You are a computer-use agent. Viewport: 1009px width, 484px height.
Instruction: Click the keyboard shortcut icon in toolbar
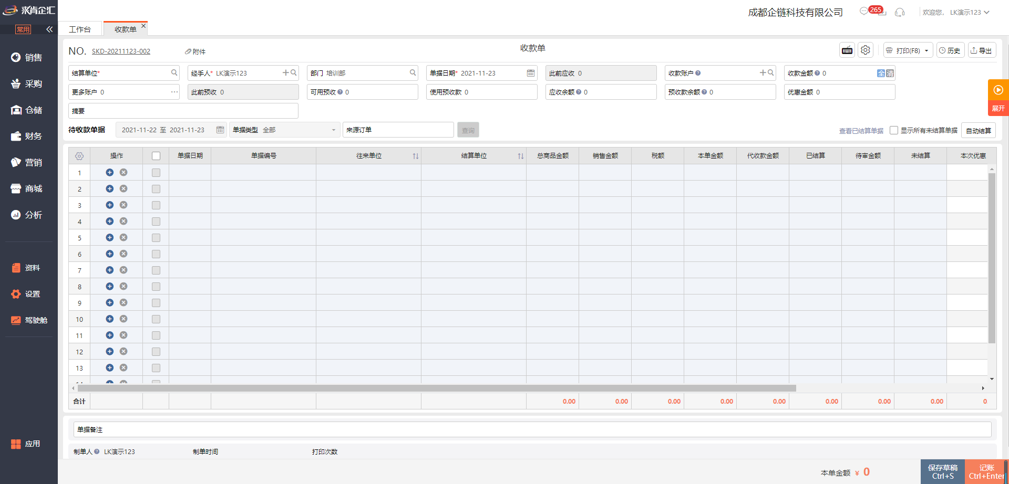(847, 50)
